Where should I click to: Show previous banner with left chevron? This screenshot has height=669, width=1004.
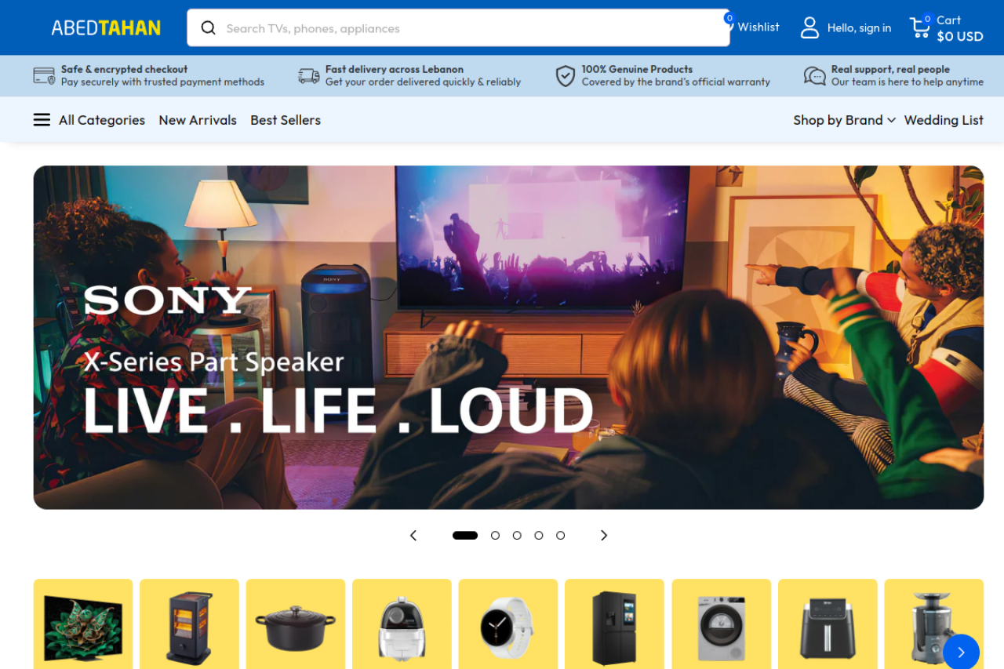pyautogui.click(x=413, y=536)
